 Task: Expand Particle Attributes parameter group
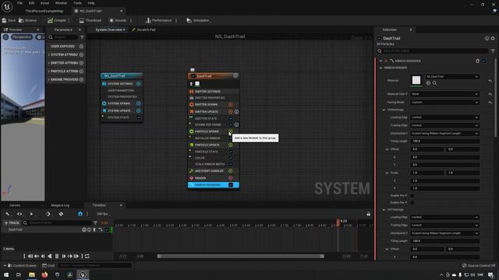(x=48, y=71)
